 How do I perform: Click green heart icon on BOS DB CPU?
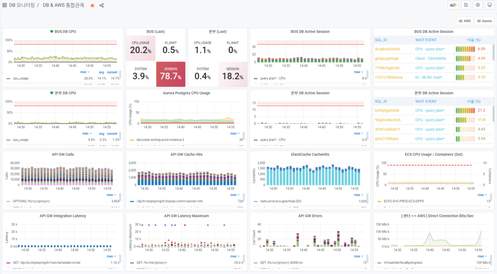click(x=52, y=32)
